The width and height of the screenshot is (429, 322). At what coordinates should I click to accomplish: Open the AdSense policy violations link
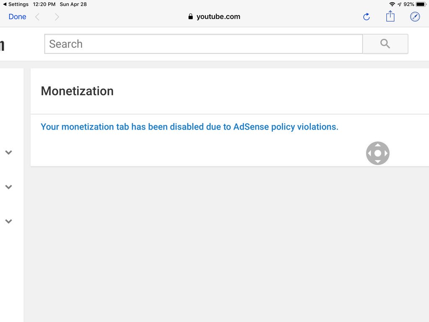189,127
